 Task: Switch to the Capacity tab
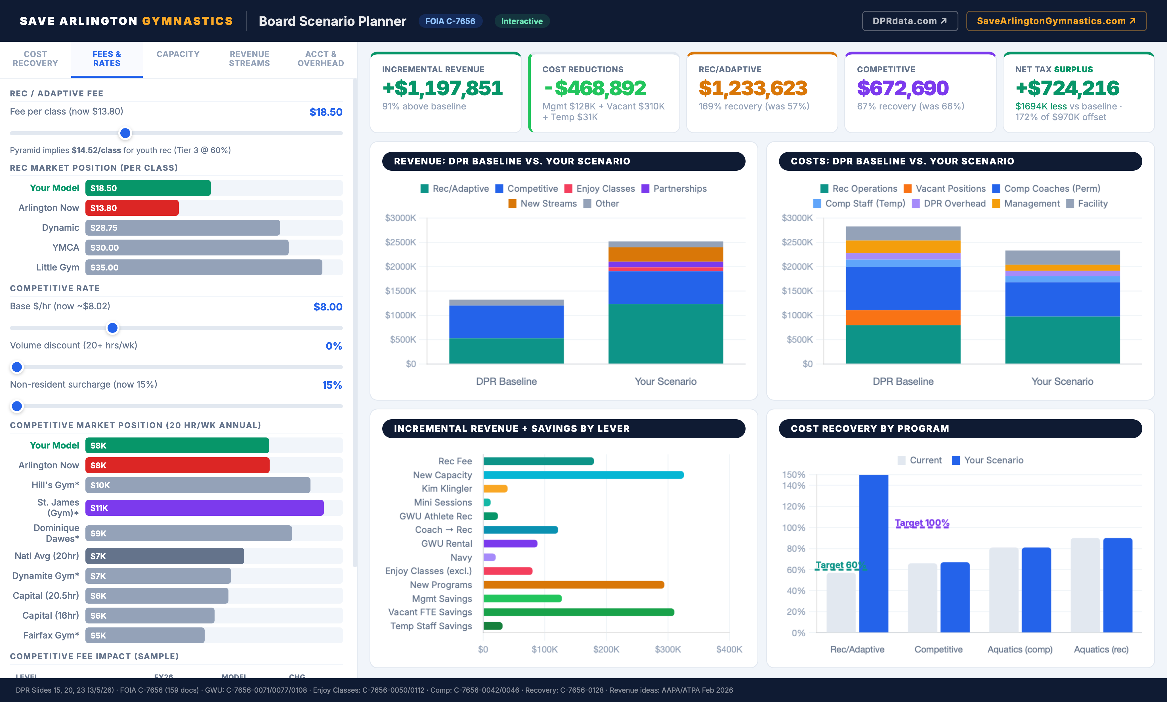coord(178,54)
